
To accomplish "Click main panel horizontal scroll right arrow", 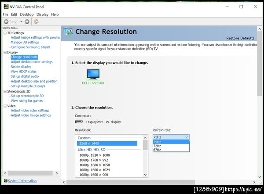I will [x=254, y=182].
